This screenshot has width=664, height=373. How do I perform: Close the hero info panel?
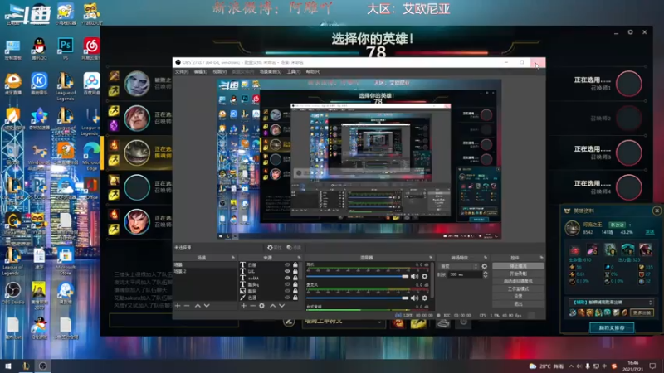(657, 211)
